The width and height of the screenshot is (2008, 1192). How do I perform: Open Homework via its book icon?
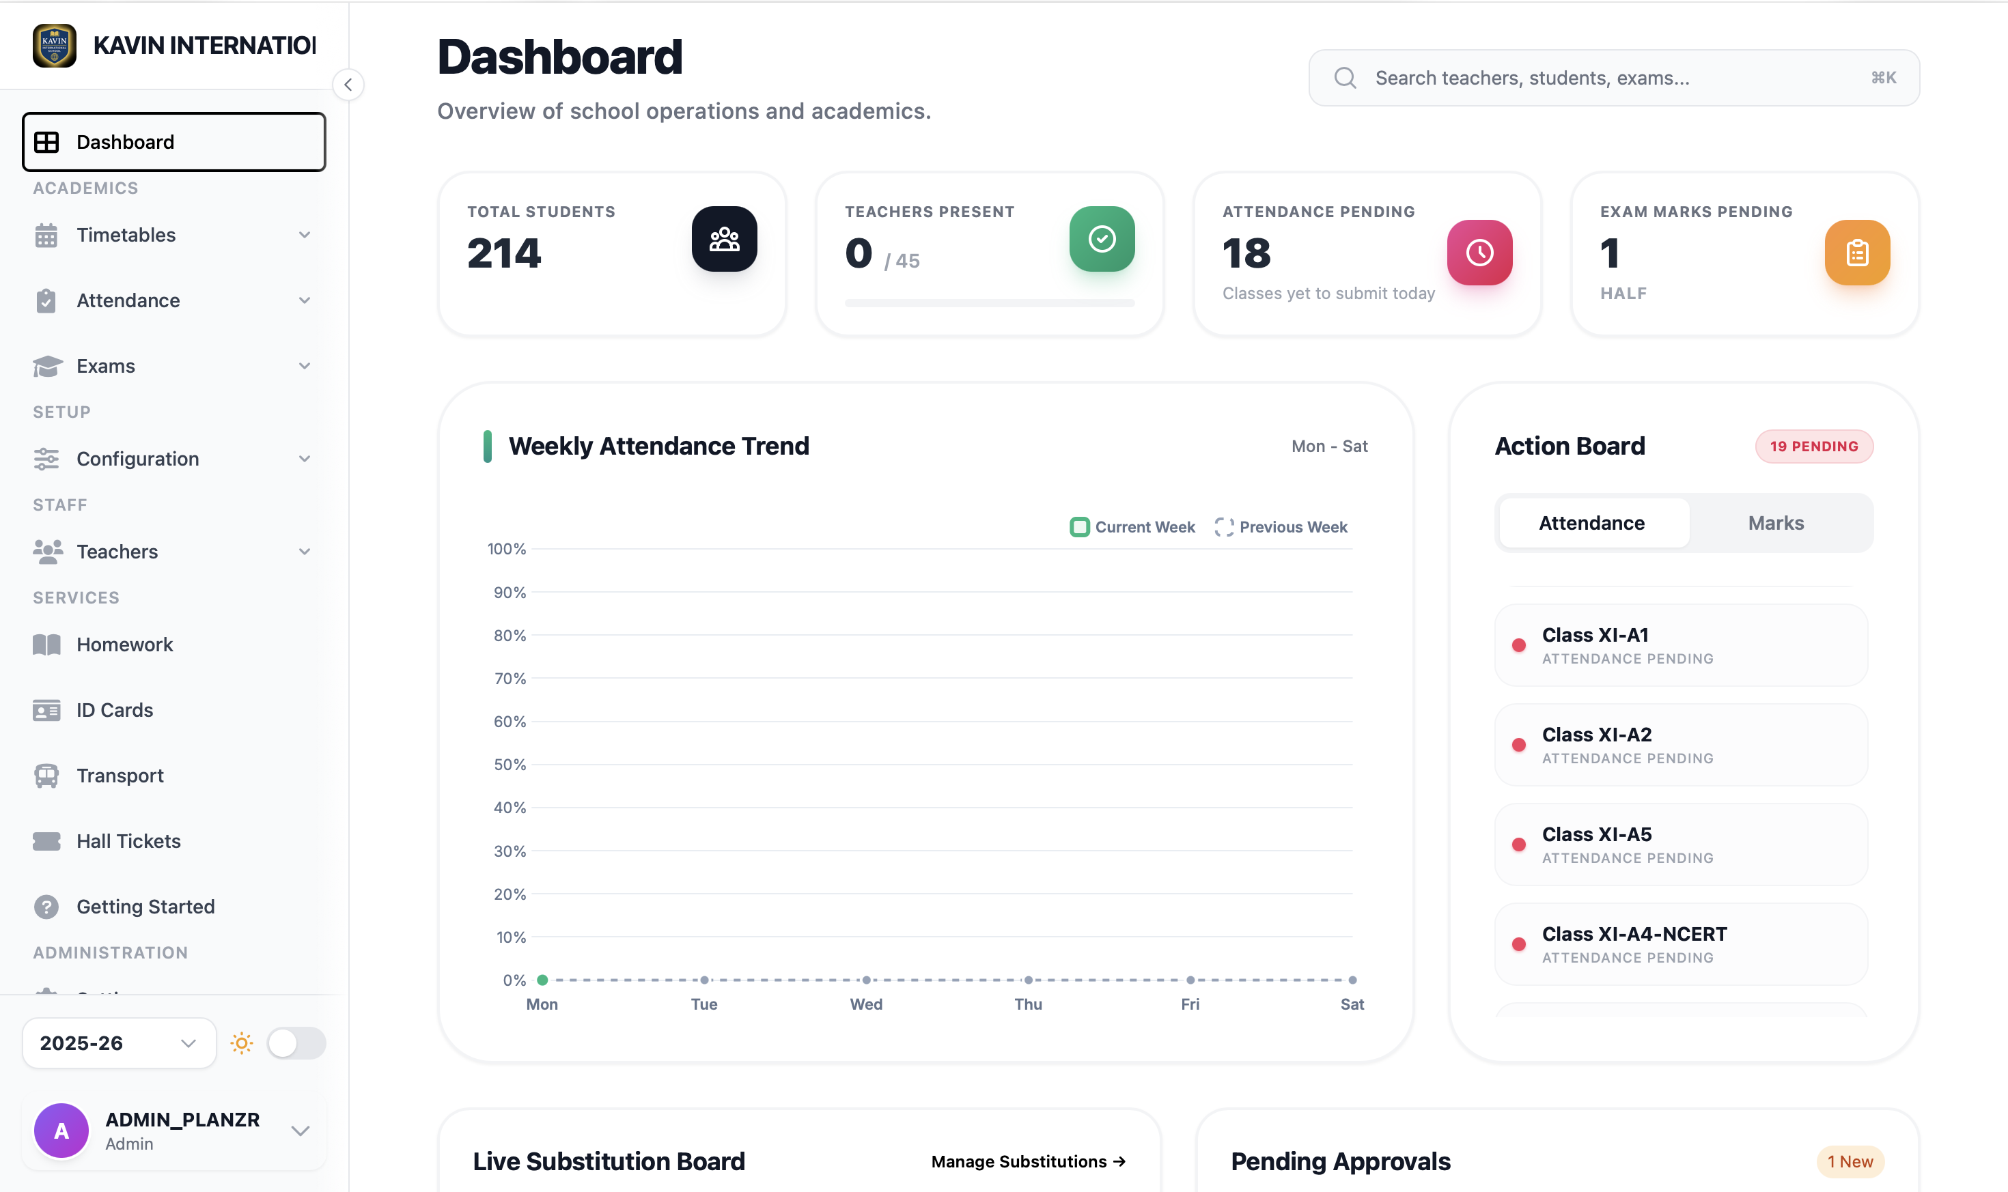46,643
